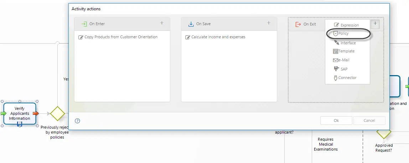Image resolution: width=409 pixels, height=163 pixels.
Task: Click the Cancel button
Action: point(369,120)
